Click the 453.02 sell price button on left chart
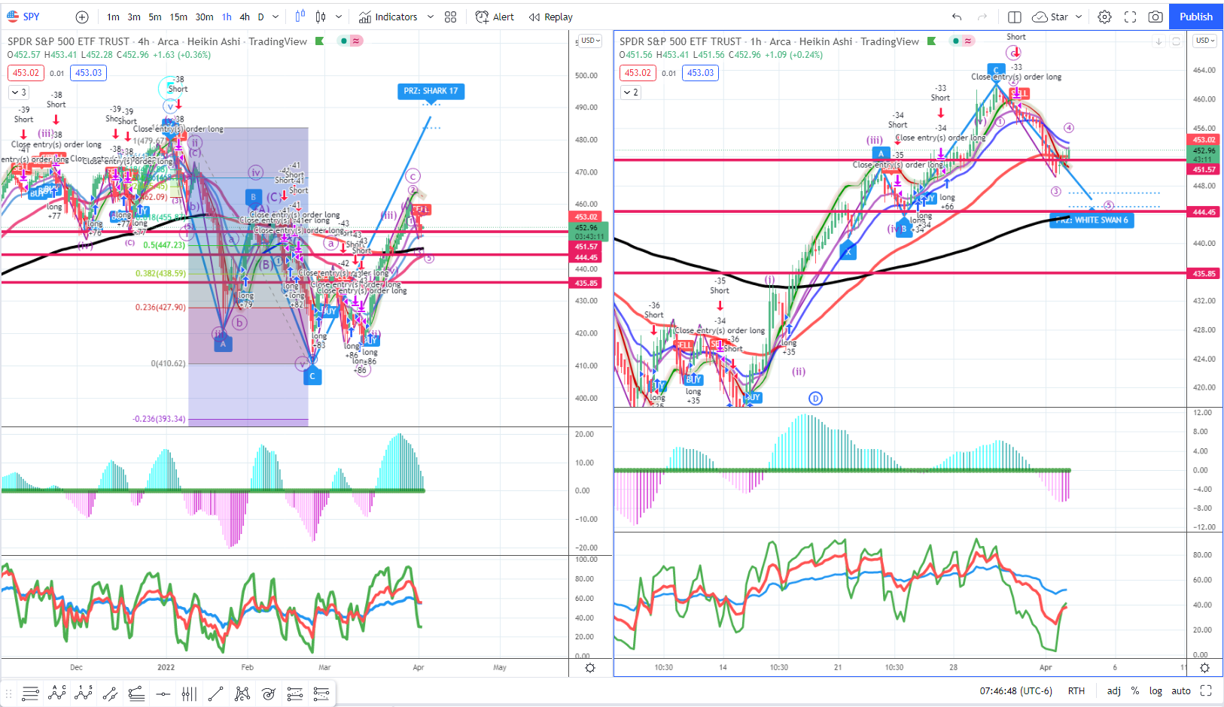1224x707 pixels. point(26,73)
